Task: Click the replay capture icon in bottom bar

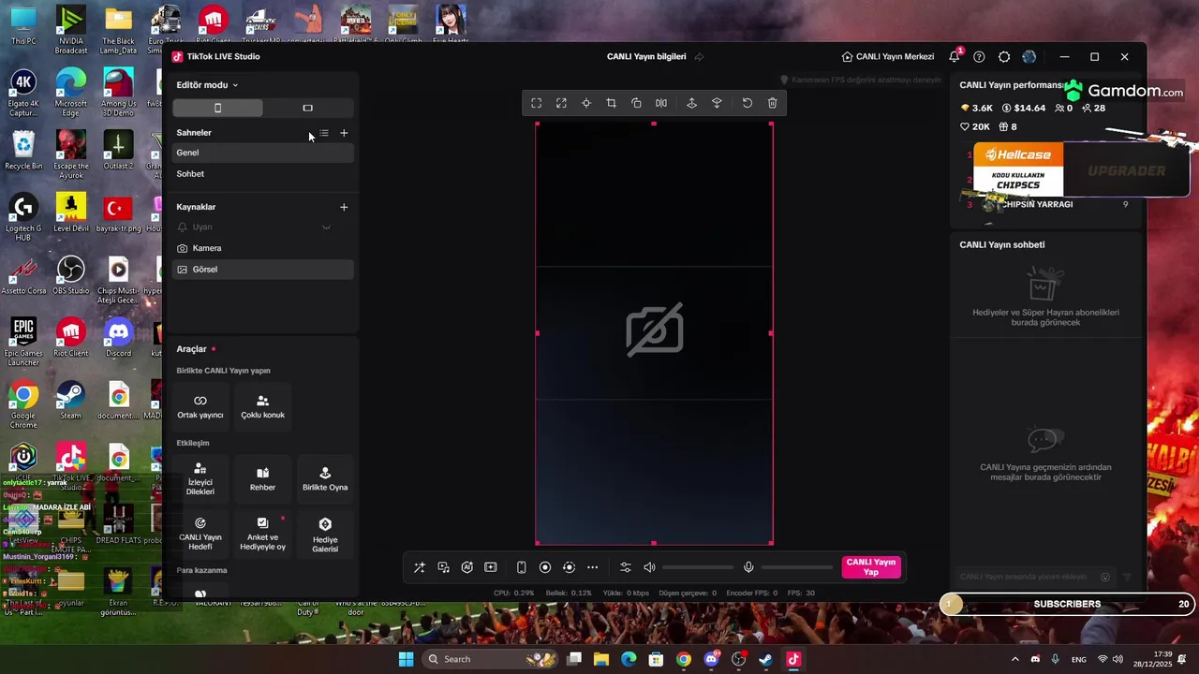Action: tap(569, 567)
